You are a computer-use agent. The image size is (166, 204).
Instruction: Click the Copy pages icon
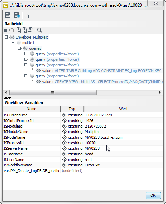(26, 15)
